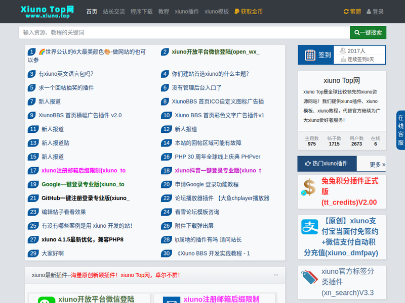
Task: Click the Xiuno Top网 site logo
Action: click(47, 12)
